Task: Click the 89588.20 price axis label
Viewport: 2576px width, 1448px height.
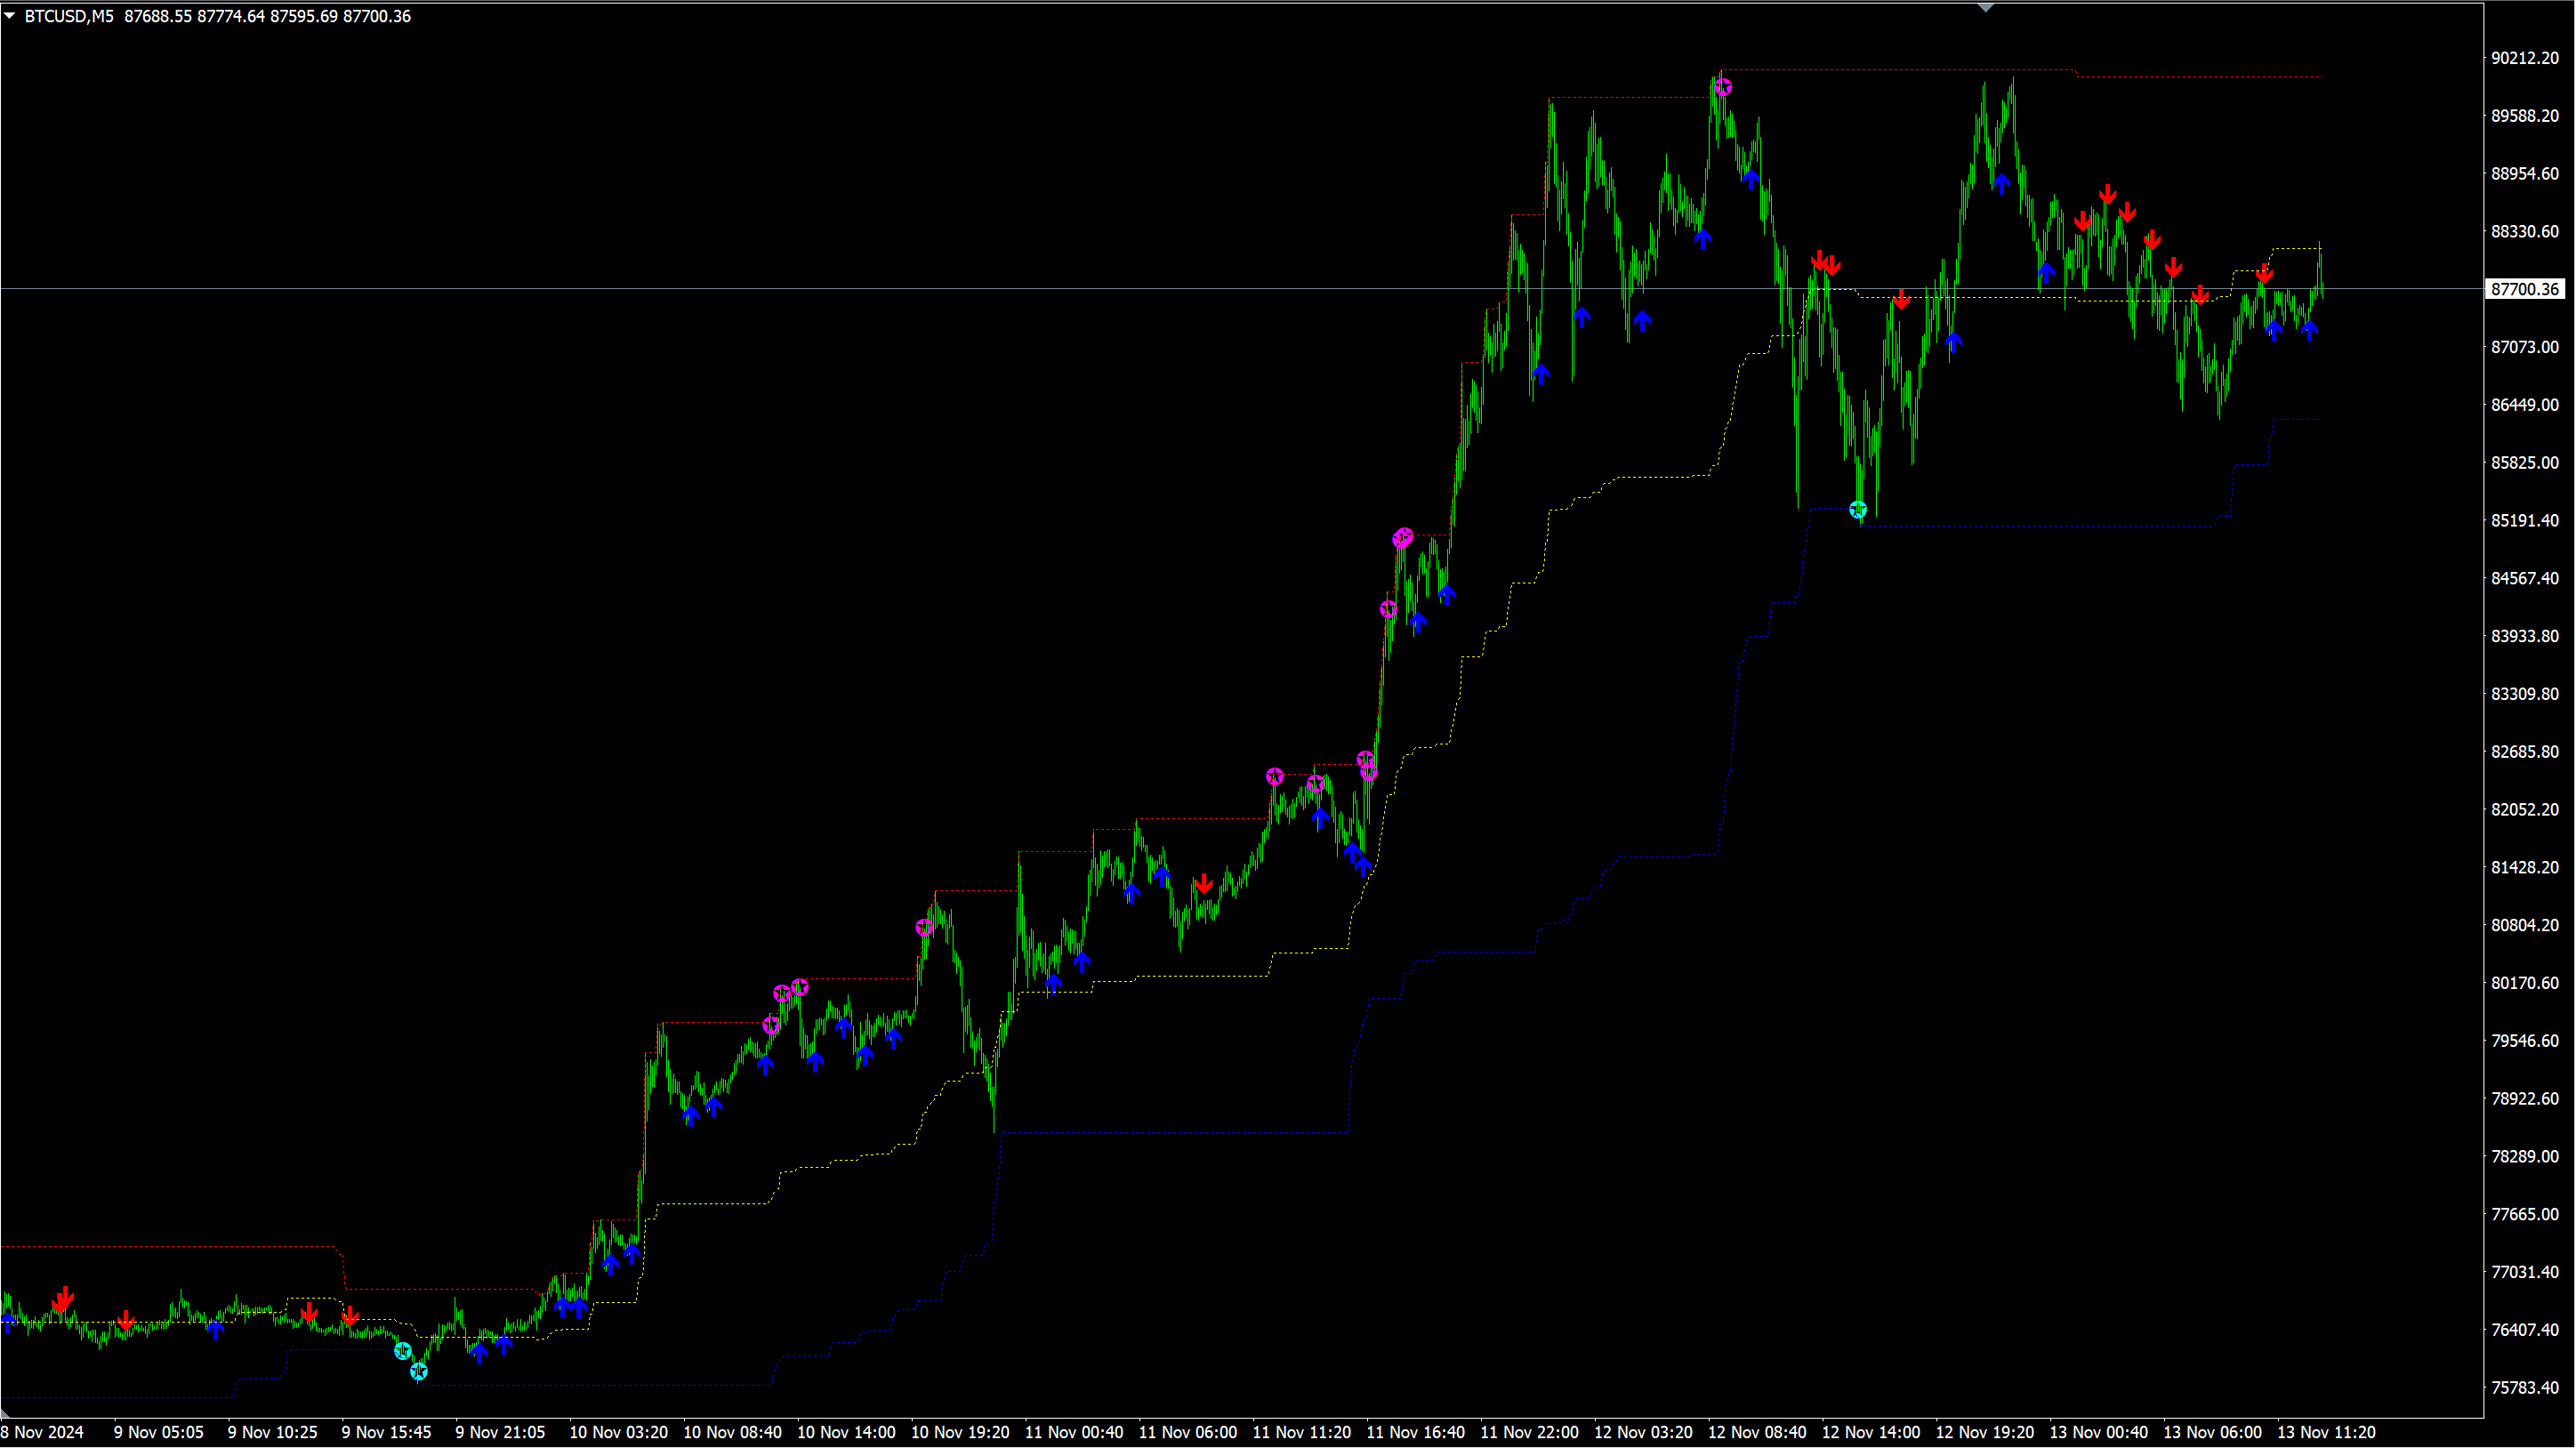Action: pyautogui.click(x=2525, y=116)
